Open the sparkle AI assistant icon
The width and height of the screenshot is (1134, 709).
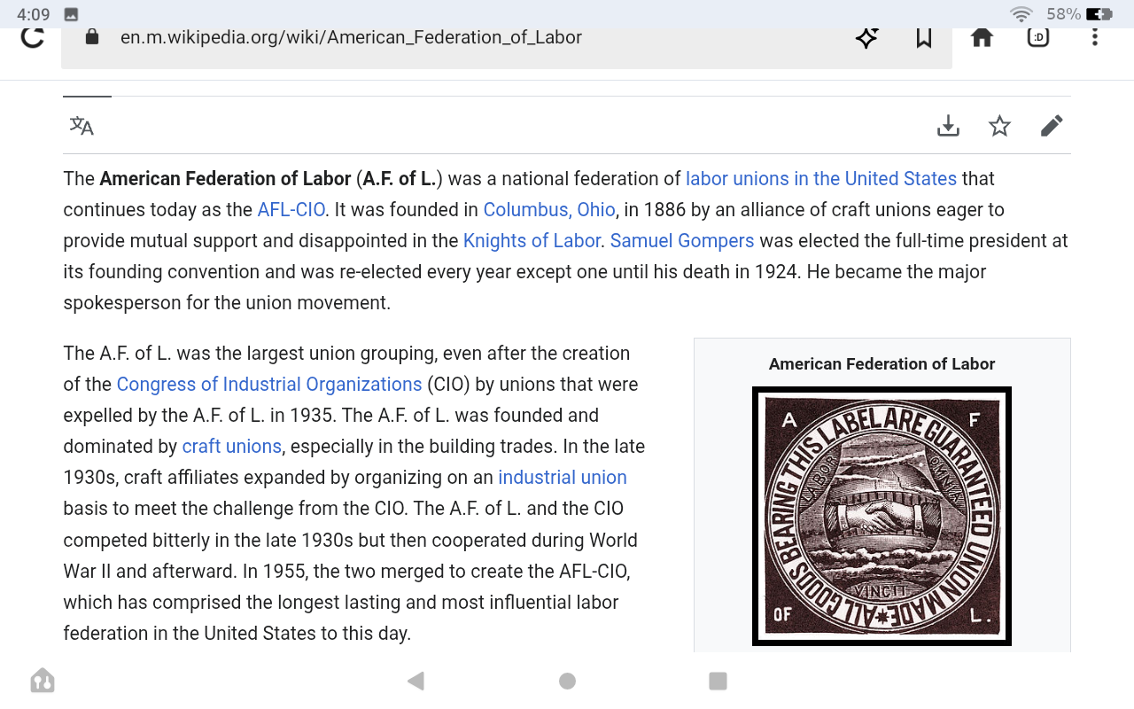[x=866, y=37]
